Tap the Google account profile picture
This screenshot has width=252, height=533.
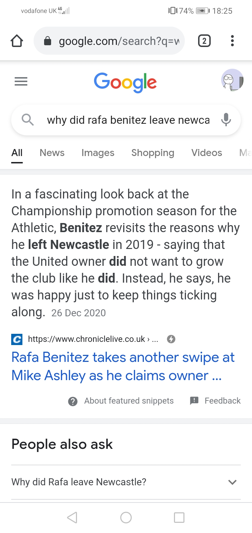click(232, 80)
